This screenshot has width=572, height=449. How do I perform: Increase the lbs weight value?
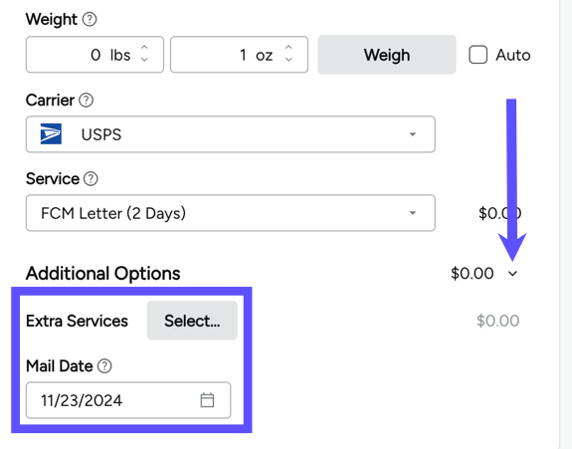(x=144, y=48)
